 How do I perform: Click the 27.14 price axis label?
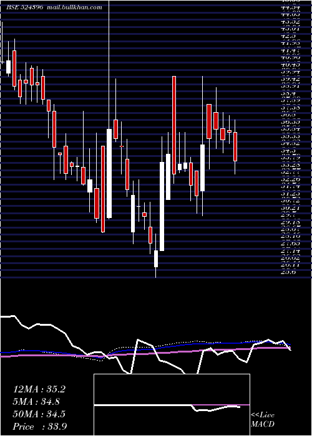click(x=290, y=250)
